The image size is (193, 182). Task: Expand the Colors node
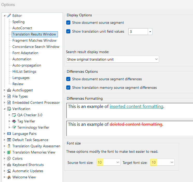click(4, 158)
